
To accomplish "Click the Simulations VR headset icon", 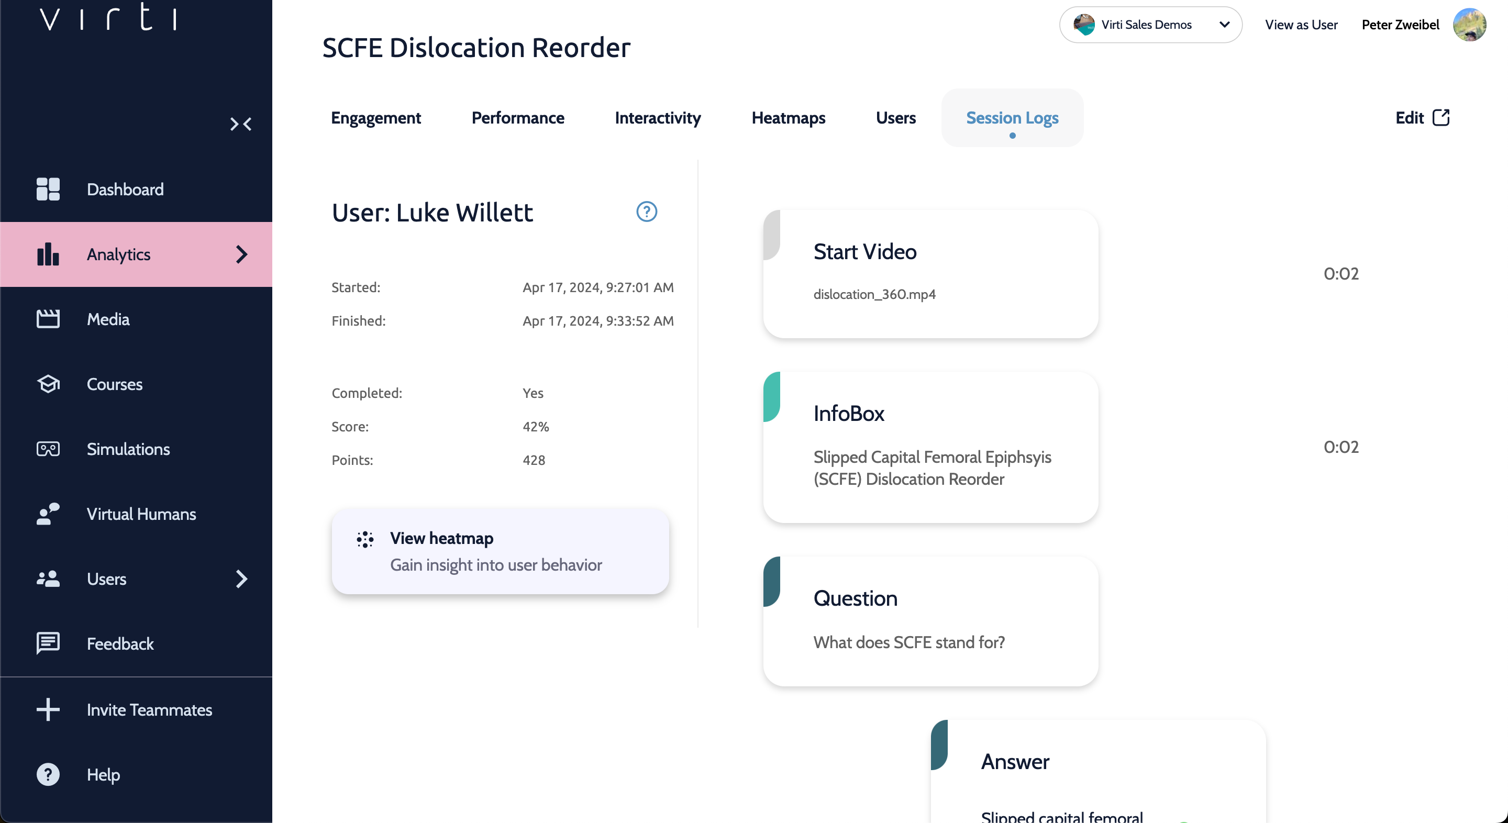I will click(x=48, y=449).
